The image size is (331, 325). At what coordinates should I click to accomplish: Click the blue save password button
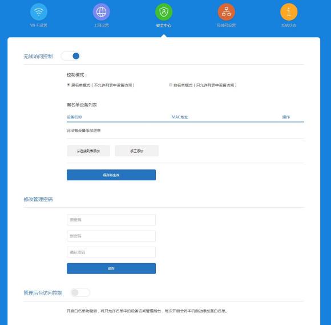click(x=111, y=268)
